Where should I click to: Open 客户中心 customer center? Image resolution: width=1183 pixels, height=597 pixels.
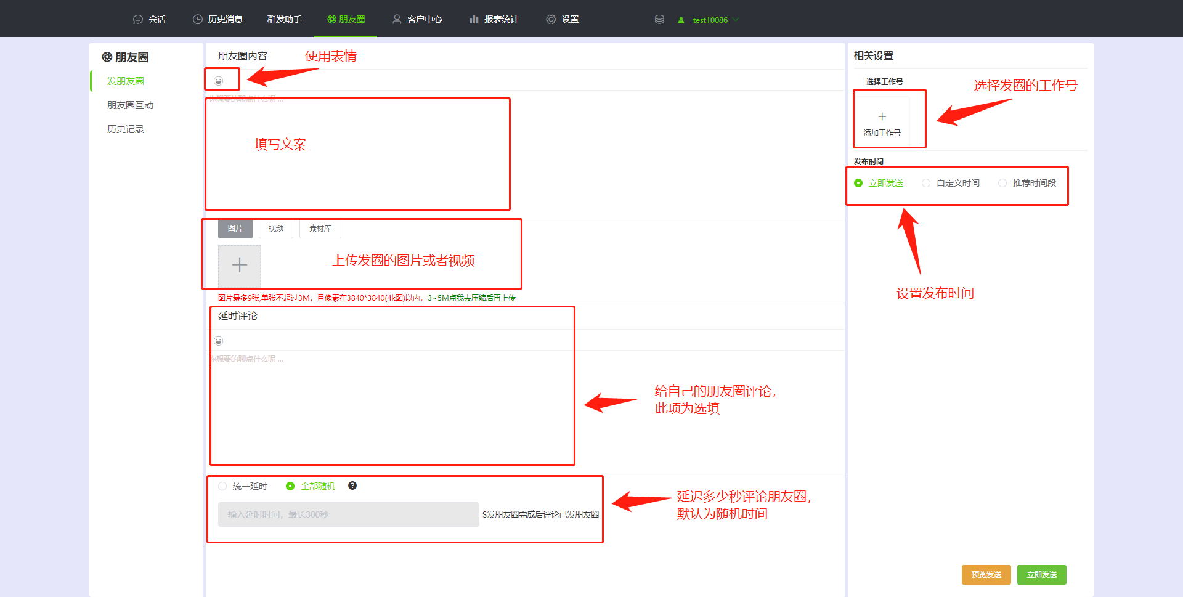tap(417, 20)
